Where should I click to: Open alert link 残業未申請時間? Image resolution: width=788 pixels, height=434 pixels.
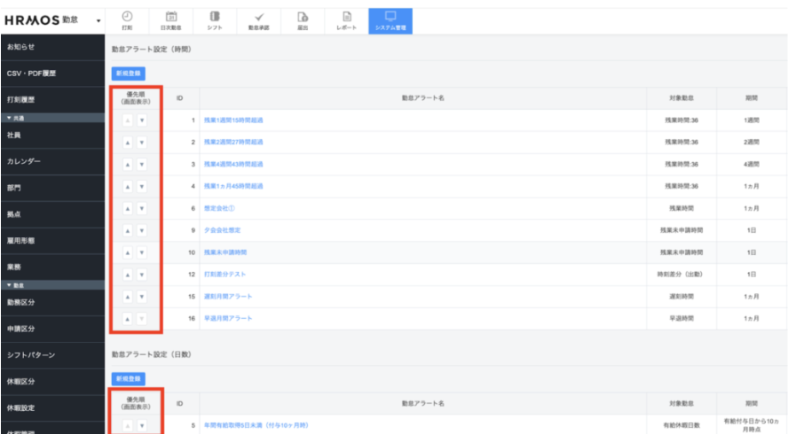(x=225, y=252)
